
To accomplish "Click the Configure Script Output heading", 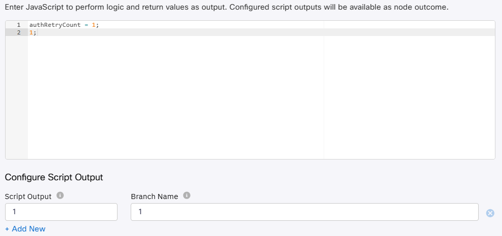I will tap(54, 177).
